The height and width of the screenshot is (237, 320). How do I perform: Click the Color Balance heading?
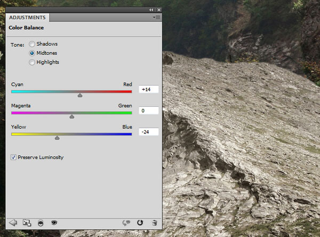(x=26, y=28)
